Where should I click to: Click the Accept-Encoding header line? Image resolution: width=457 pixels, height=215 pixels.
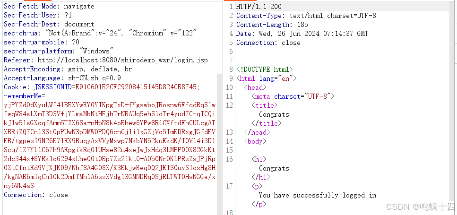tap(68, 69)
